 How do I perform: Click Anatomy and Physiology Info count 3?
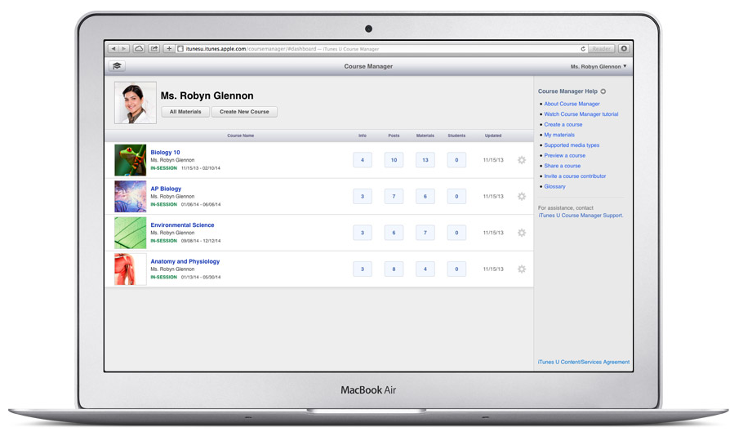point(363,269)
